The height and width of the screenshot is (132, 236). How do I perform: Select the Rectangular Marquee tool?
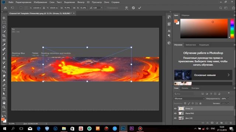click(x=4, y=22)
